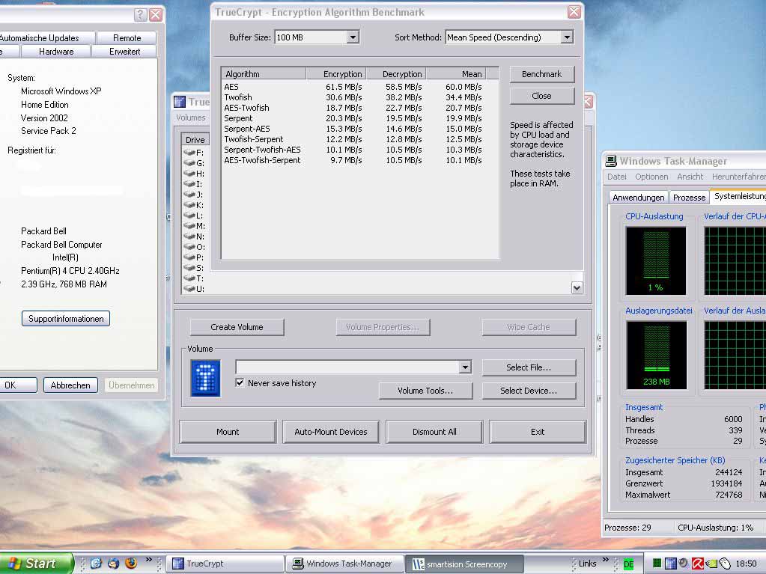Open the Datei menu in Task-Manager
766x574 pixels.
[x=616, y=177]
